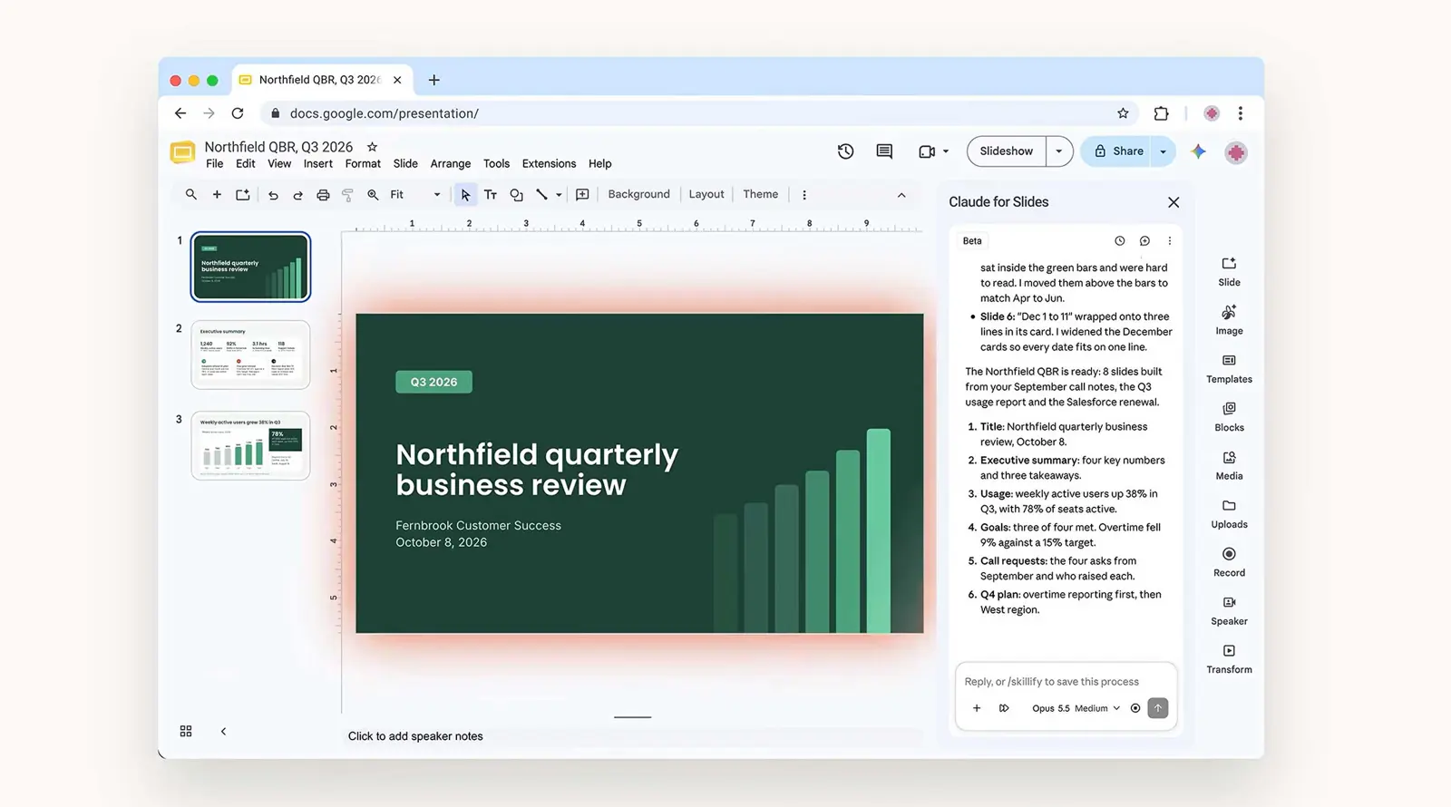
Task: Open the comments icon in header
Action: pyautogui.click(x=884, y=151)
